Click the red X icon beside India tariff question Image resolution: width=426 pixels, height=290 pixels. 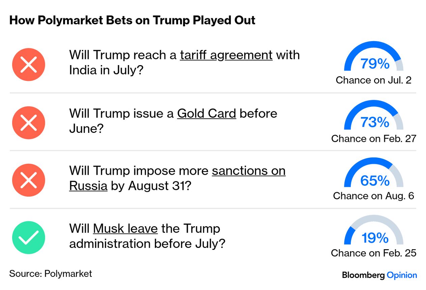click(29, 64)
